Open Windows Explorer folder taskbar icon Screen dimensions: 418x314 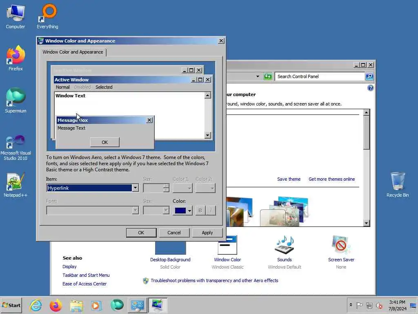tap(76, 305)
